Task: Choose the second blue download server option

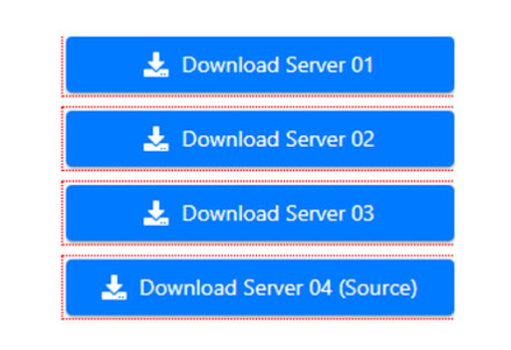Action: pos(260,138)
